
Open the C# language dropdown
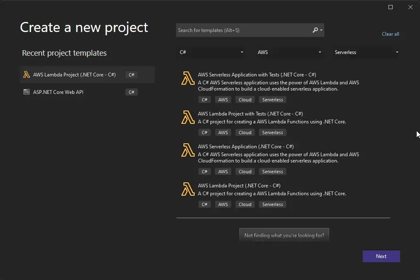(211, 52)
